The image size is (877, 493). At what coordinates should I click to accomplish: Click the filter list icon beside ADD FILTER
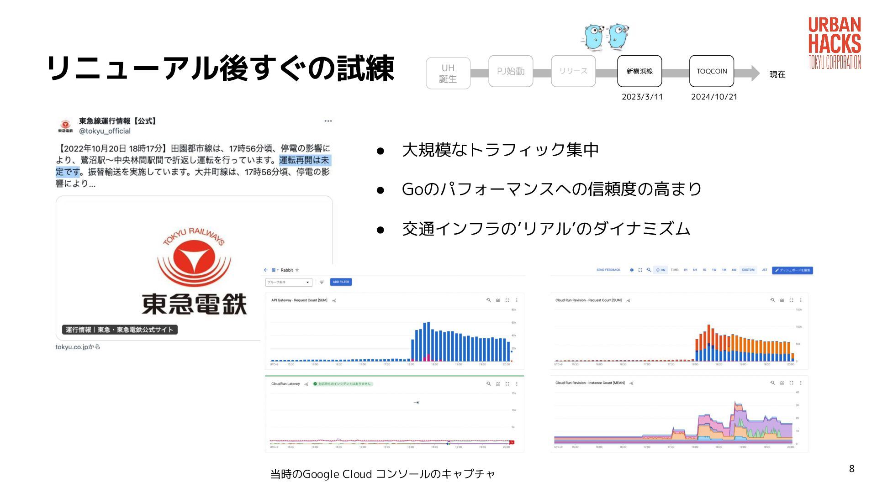(322, 282)
